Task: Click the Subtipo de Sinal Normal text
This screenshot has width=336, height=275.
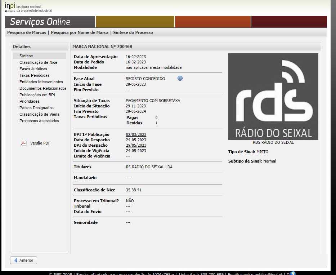Action: click(x=252, y=161)
